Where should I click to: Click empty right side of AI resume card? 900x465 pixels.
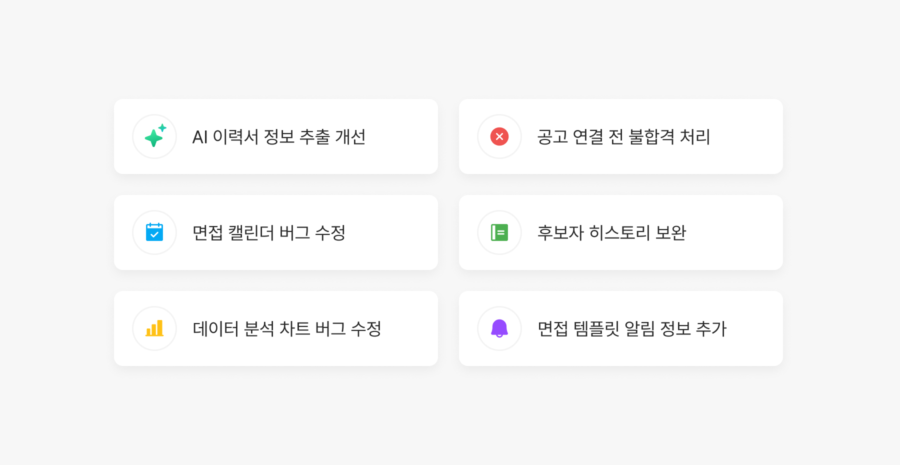[405, 137]
